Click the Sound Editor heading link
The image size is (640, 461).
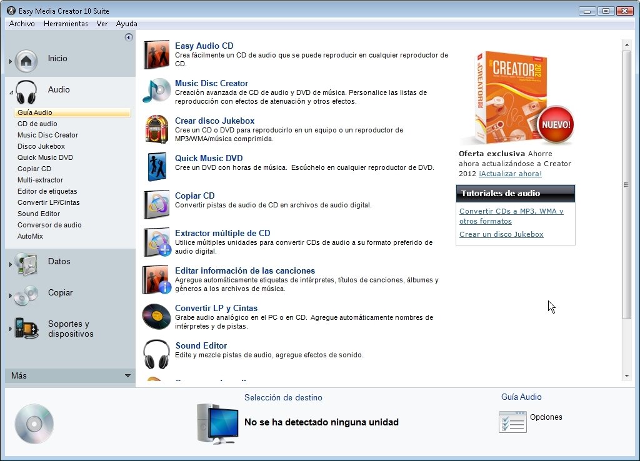[x=201, y=345]
